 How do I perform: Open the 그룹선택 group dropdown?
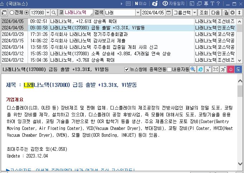pyautogui.click(x=185, y=13)
